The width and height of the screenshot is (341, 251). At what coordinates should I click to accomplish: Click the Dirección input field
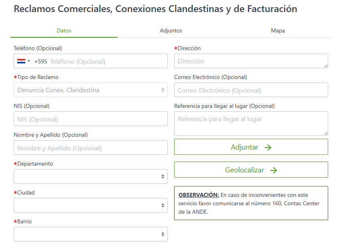pyautogui.click(x=251, y=61)
